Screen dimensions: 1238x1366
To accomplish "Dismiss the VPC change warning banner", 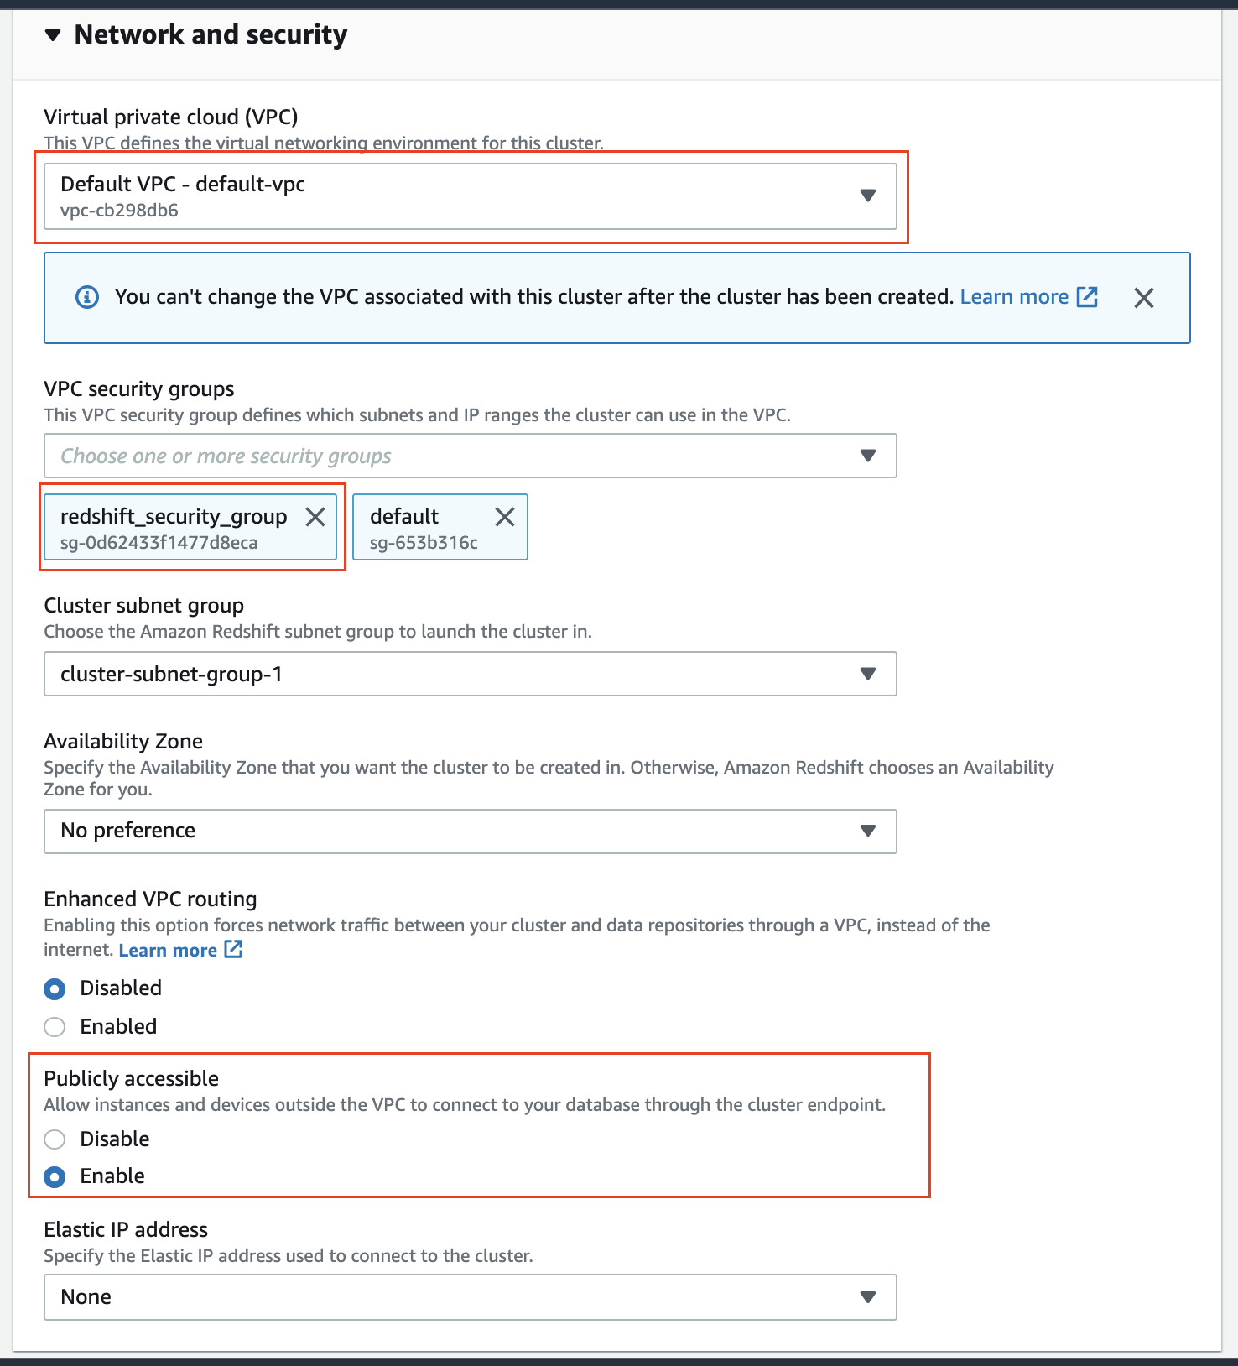I will (x=1143, y=298).
